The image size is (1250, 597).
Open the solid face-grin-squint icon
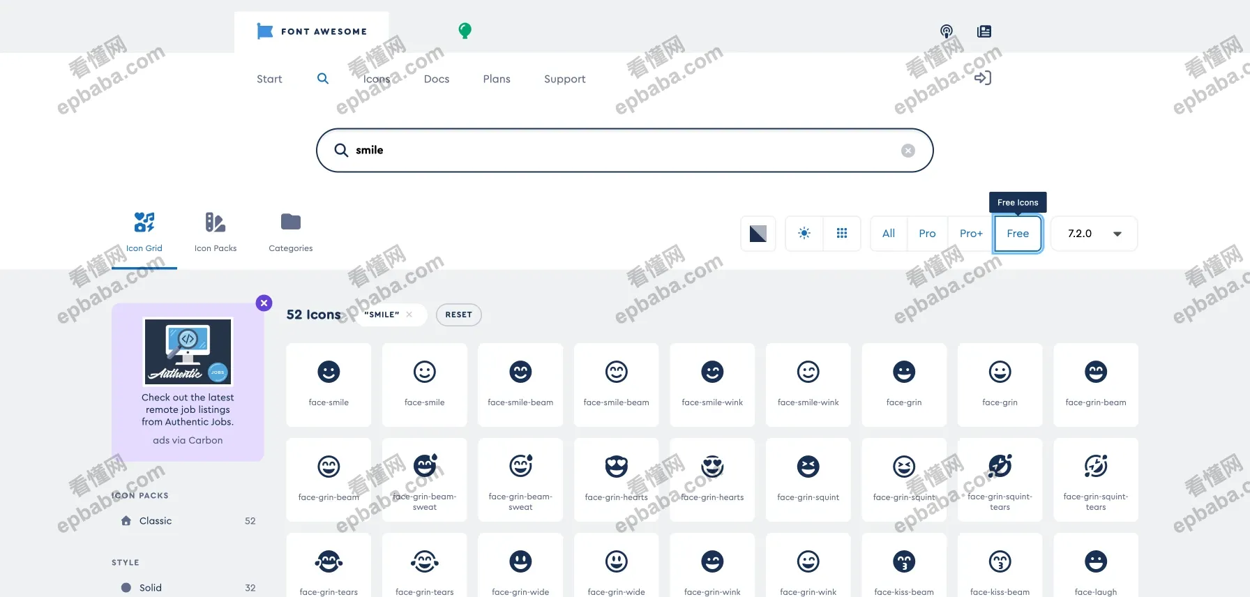point(808,479)
